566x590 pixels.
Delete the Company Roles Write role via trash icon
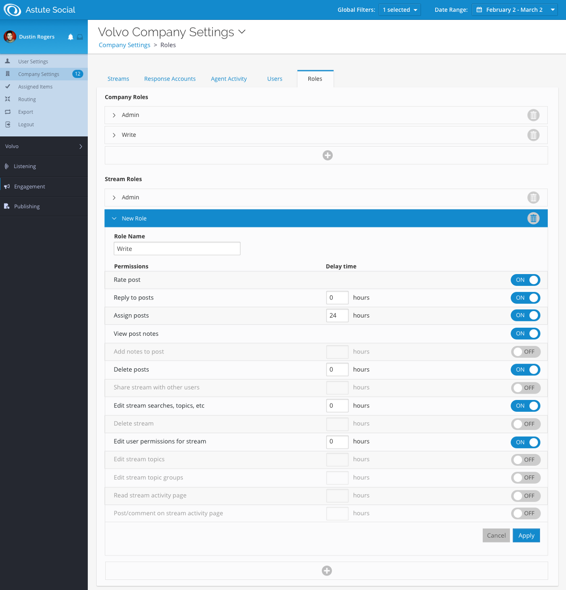point(533,135)
